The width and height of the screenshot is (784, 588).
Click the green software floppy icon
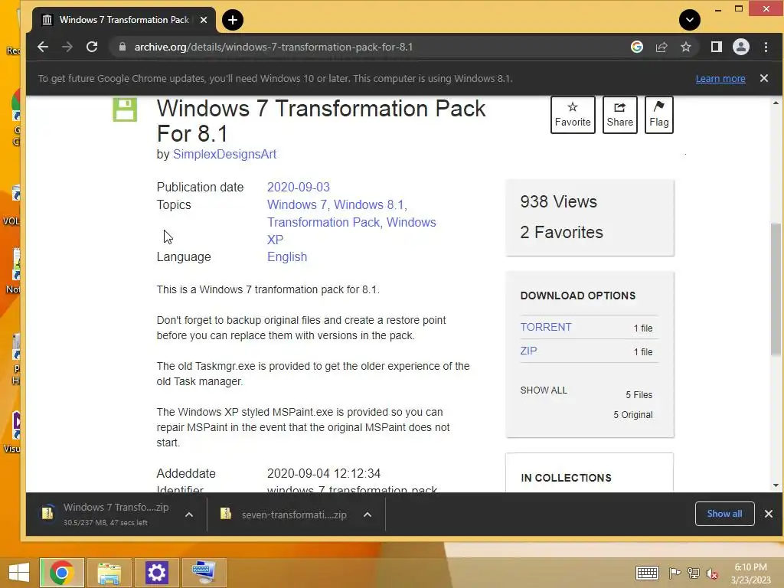(x=125, y=109)
